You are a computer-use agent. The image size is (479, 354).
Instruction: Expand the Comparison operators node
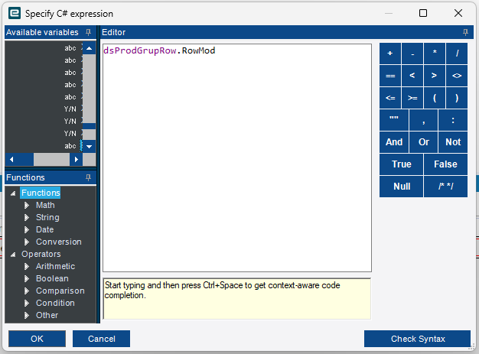click(x=27, y=291)
